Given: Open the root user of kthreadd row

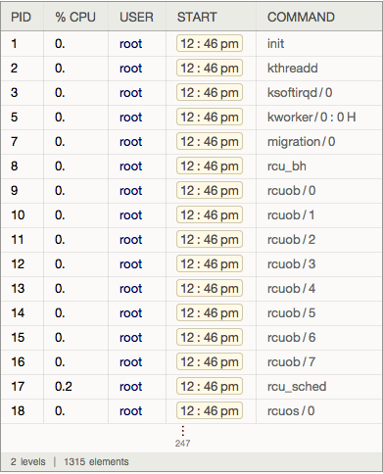Looking at the screenshot, I should tap(130, 69).
